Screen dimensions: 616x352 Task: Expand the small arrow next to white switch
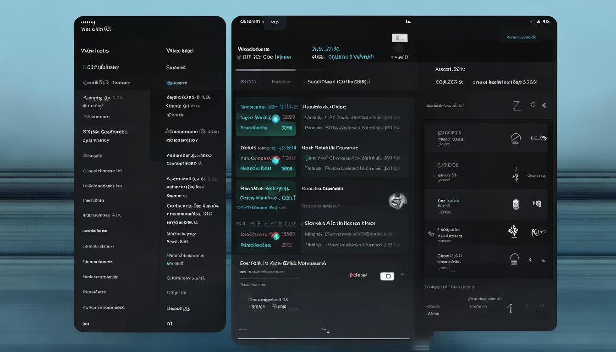403,275
